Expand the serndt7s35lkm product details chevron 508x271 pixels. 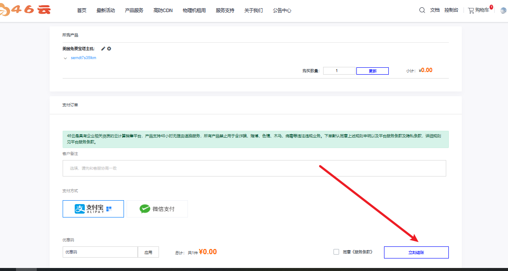click(x=65, y=58)
